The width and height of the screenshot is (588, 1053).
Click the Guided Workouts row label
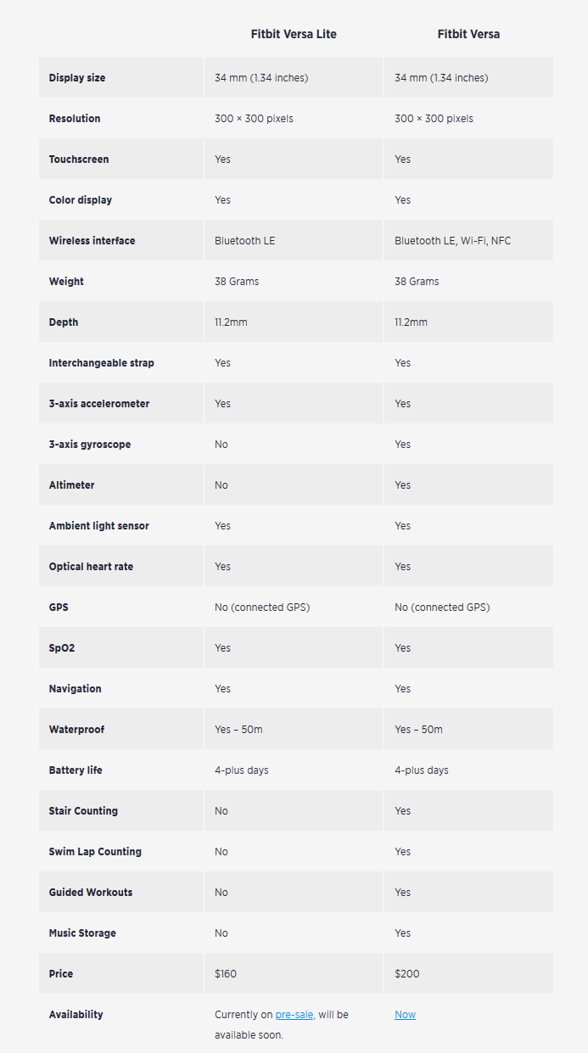coord(91,893)
